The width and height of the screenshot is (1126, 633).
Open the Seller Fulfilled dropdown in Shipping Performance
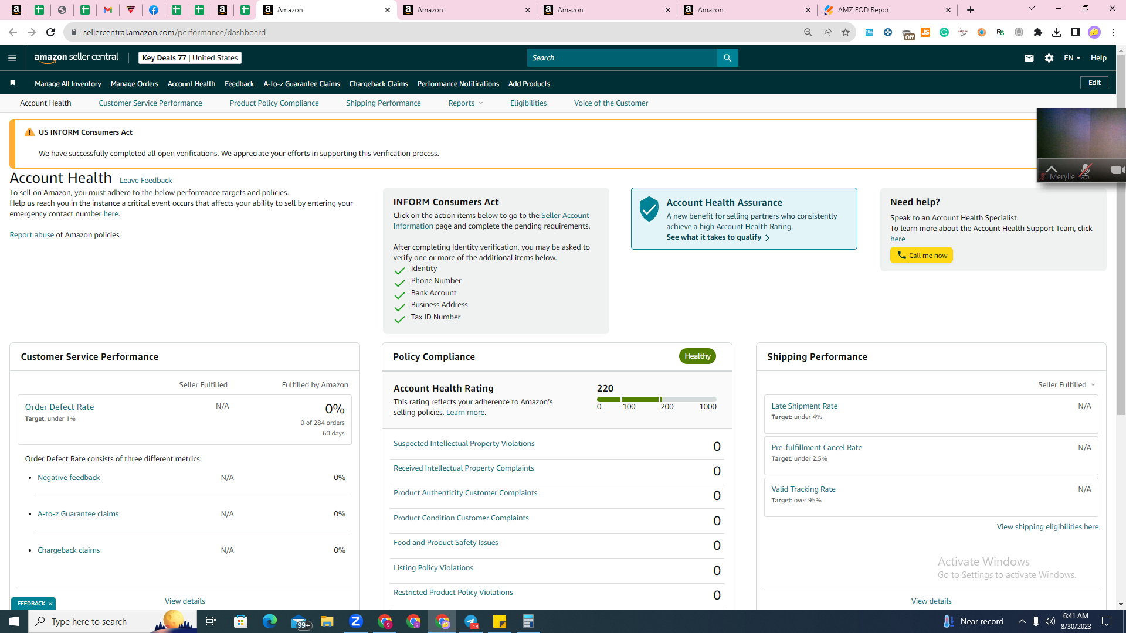point(1067,385)
